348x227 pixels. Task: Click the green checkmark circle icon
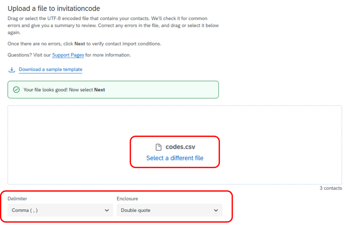[16, 90]
